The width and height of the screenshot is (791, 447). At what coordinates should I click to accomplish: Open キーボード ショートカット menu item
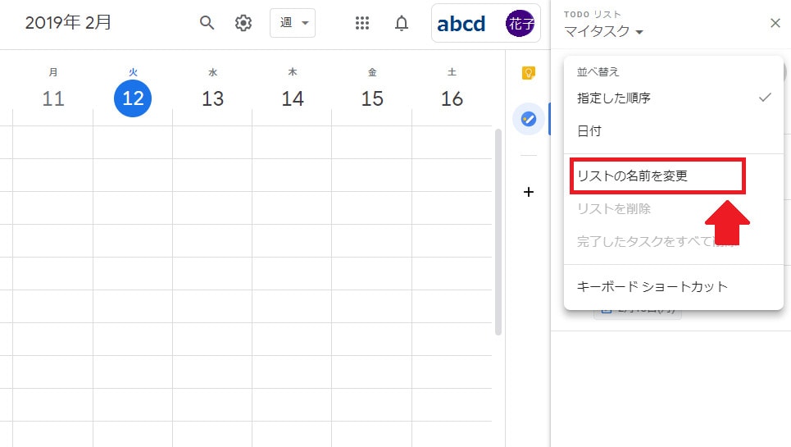[652, 286]
